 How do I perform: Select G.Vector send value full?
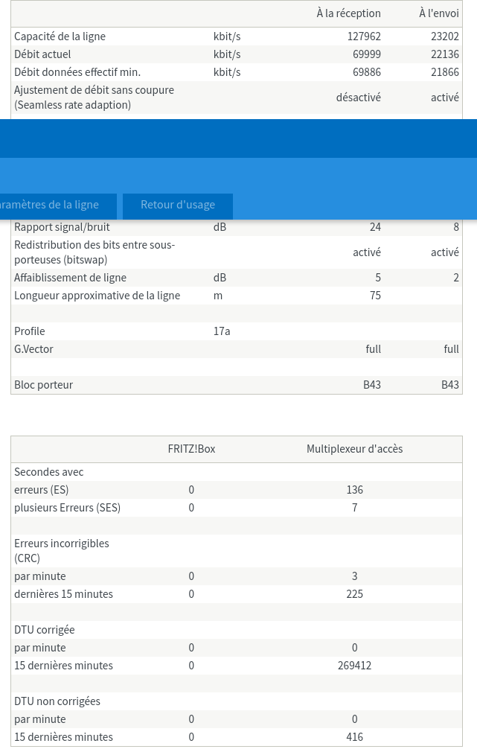(451, 349)
